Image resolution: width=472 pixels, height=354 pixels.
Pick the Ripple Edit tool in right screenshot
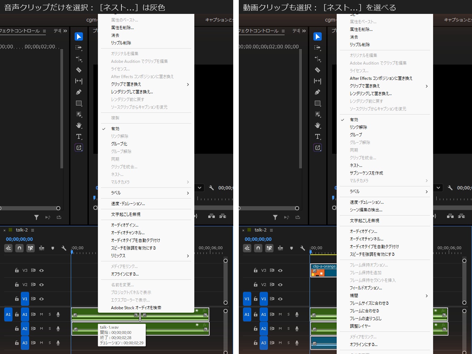tap(318, 59)
